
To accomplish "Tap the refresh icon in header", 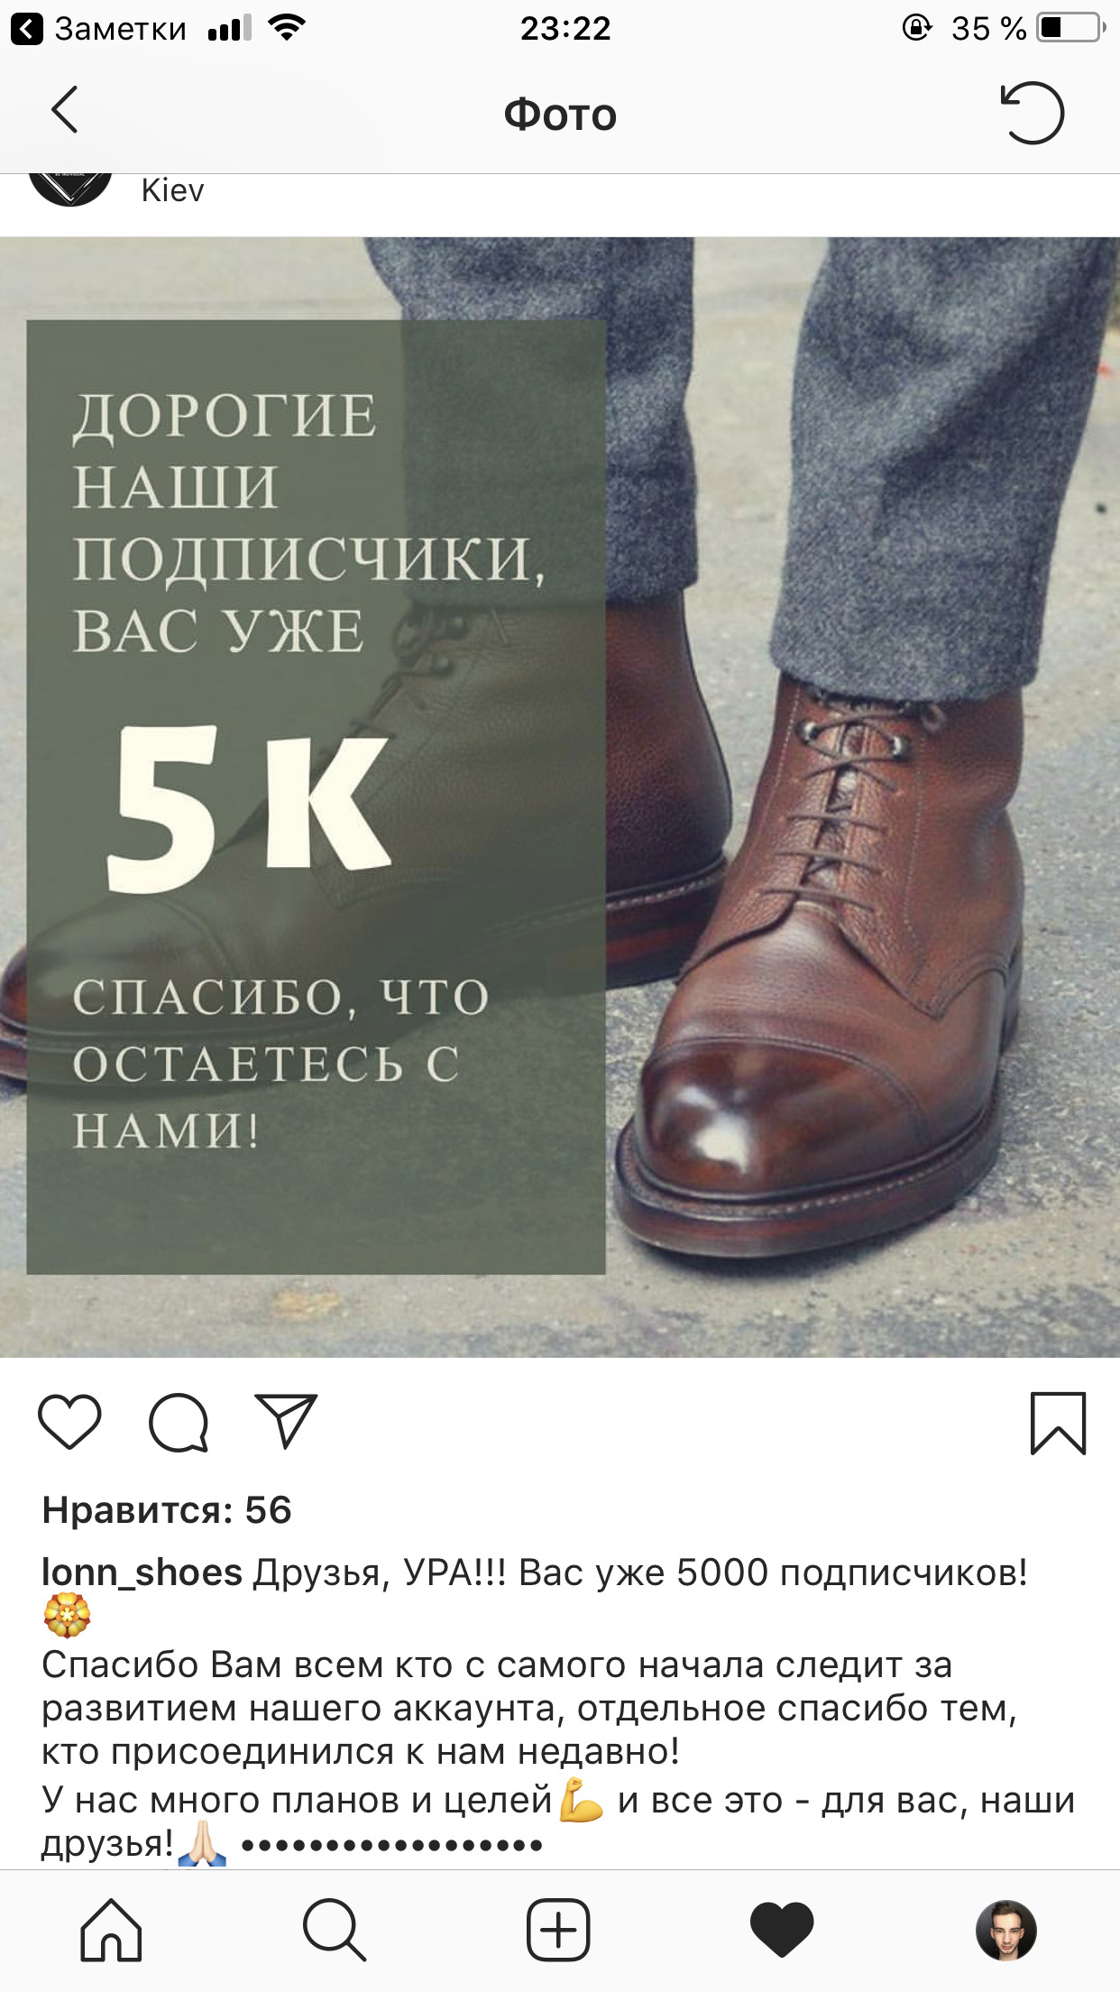I will (x=1033, y=113).
